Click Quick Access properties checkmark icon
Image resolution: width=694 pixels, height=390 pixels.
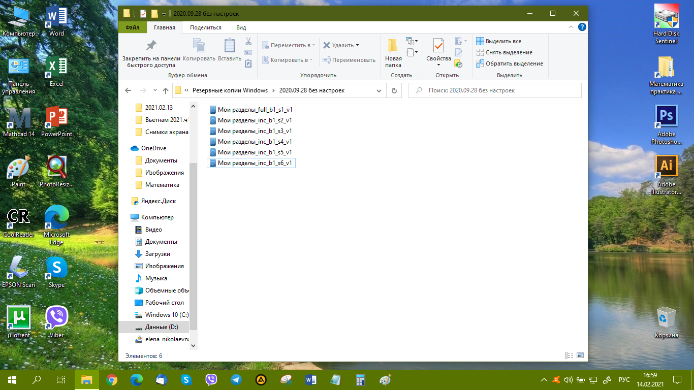(143, 14)
